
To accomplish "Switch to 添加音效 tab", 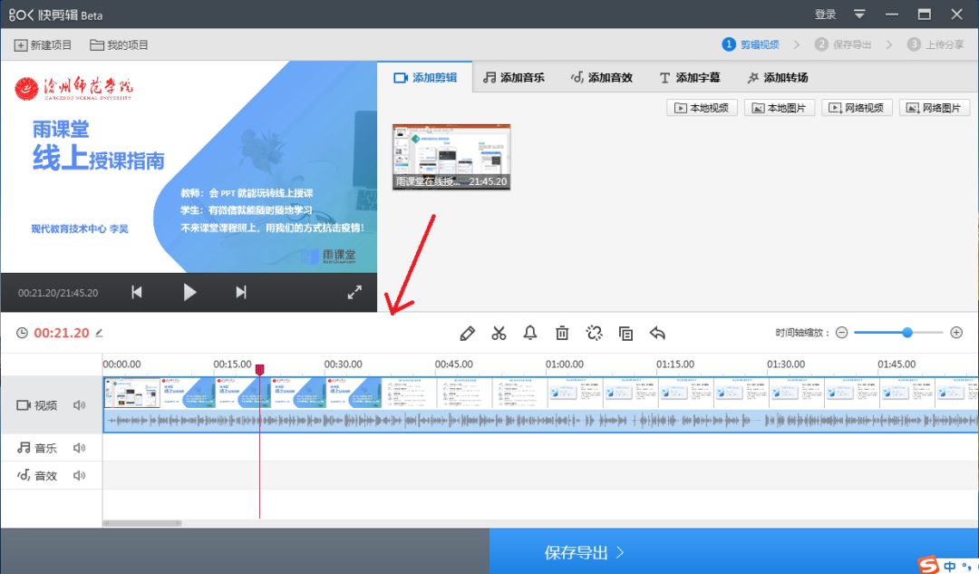I will 602,77.
